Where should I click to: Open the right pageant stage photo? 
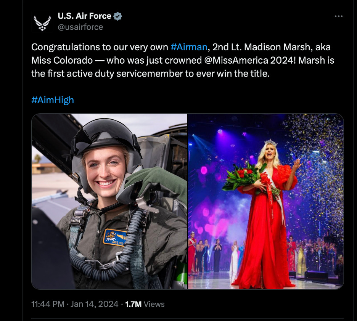(266, 201)
